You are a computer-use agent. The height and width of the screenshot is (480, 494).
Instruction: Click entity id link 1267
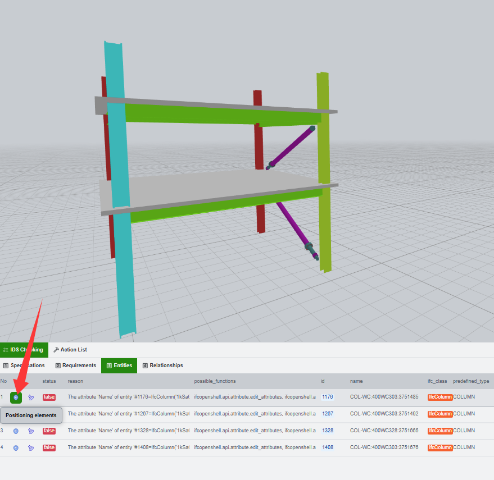coord(327,414)
